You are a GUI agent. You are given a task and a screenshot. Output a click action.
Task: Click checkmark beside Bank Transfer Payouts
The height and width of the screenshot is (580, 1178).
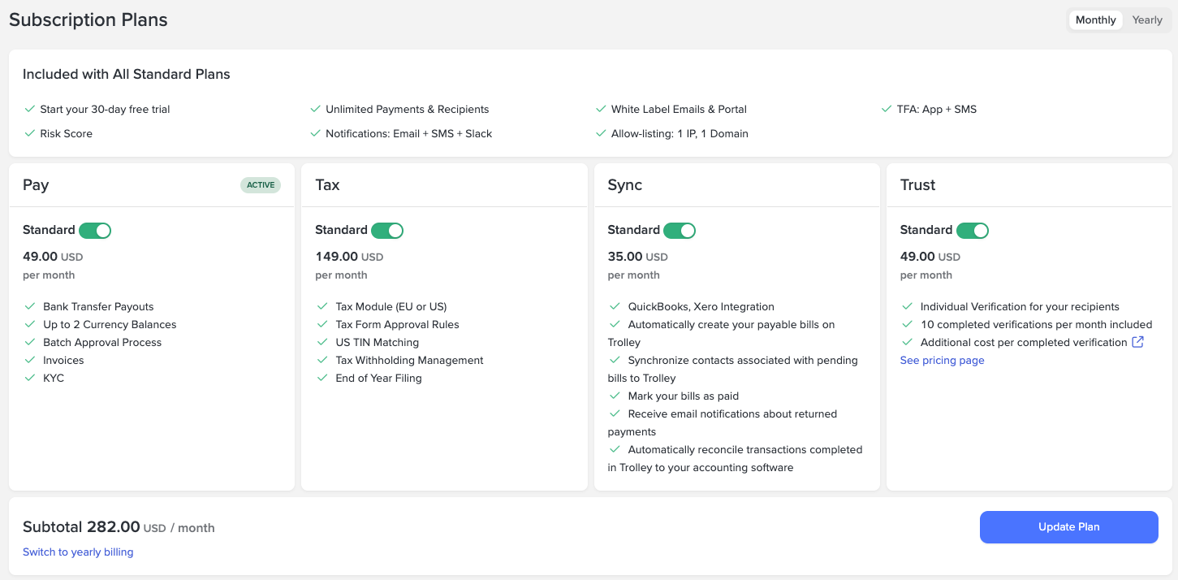pos(30,306)
